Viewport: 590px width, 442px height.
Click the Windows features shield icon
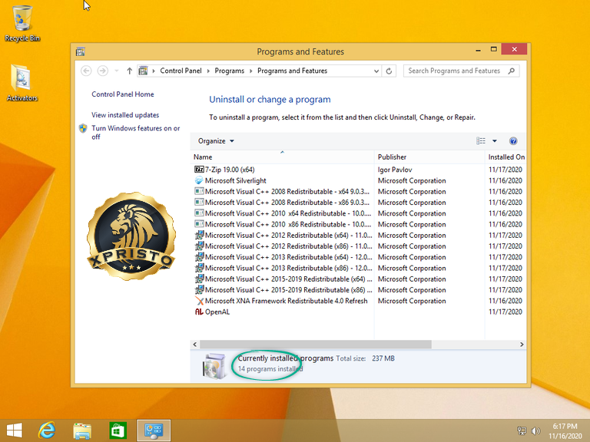click(x=83, y=129)
